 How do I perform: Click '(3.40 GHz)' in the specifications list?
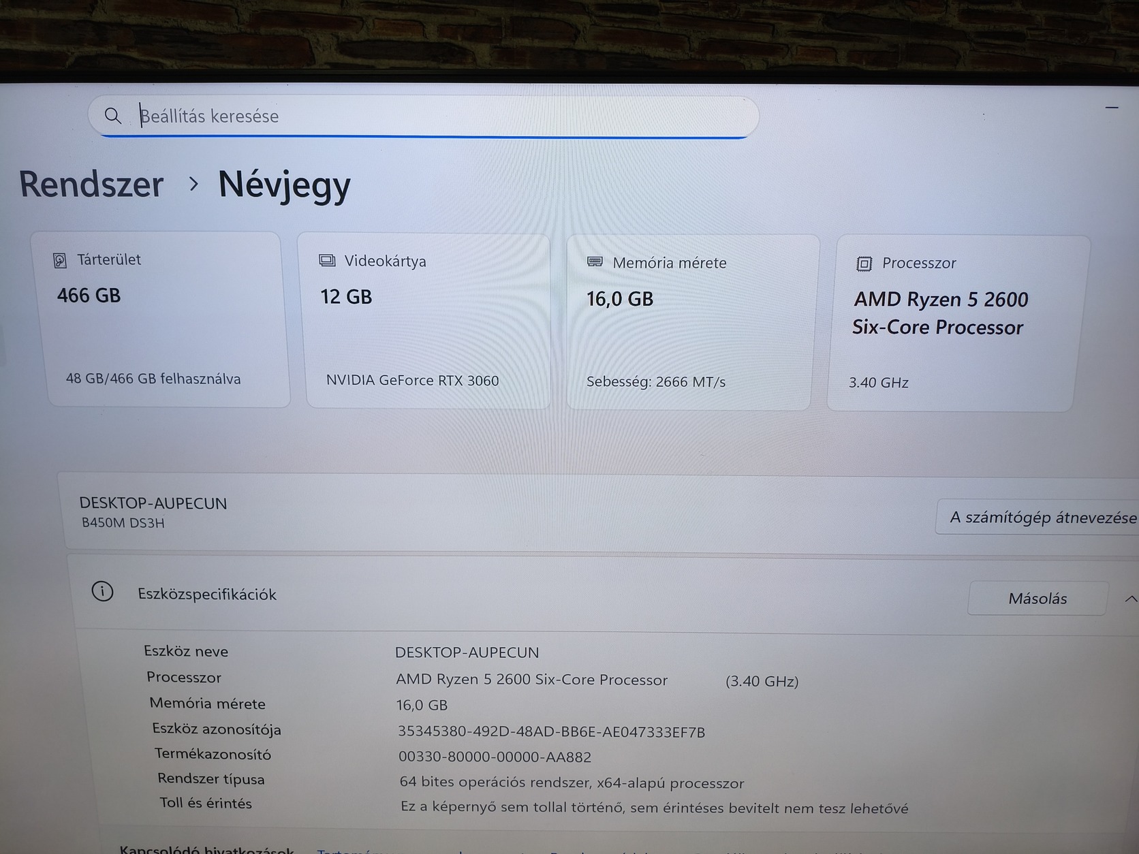(x=762, y=681)
